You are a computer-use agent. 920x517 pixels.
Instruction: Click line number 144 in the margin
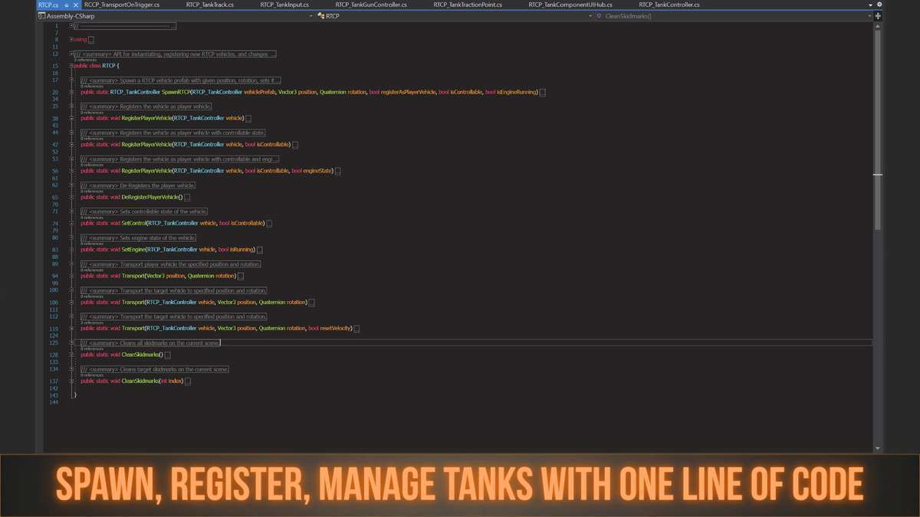54,401
